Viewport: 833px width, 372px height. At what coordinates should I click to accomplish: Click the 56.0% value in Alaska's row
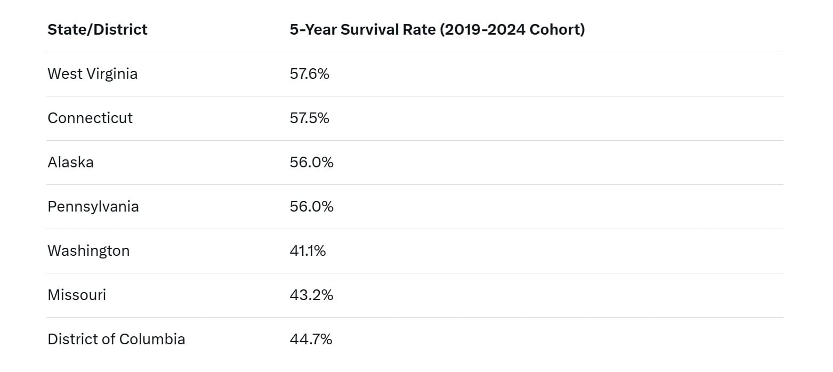coord(312,162)
